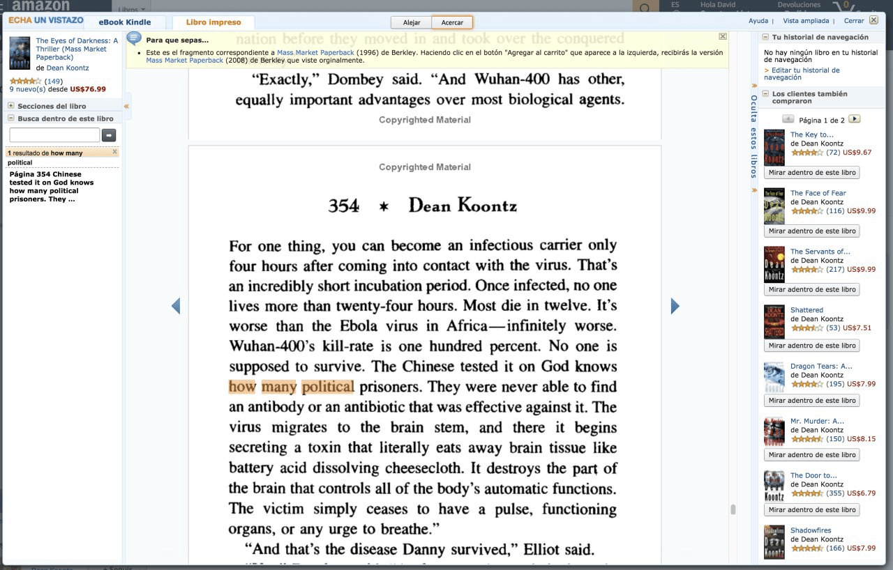This screenshot has height=570, width=893.
Task: Click the disabled previous-page arrow beside 'Página 1 de 2'
Action: [788, 119]
